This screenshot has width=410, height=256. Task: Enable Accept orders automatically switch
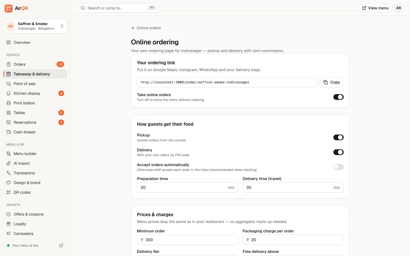point(338,167)
